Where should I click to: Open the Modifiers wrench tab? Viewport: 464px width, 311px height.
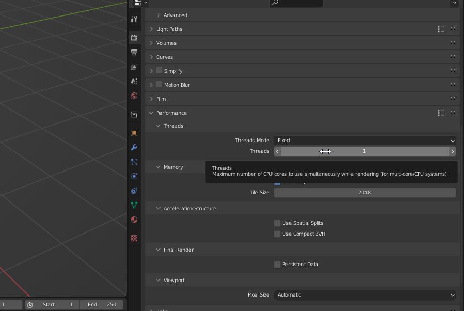point(134,147)
